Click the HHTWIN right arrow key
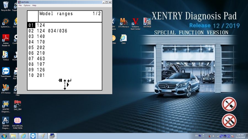Viewport: 248px width, 139px height. [68, 85]
